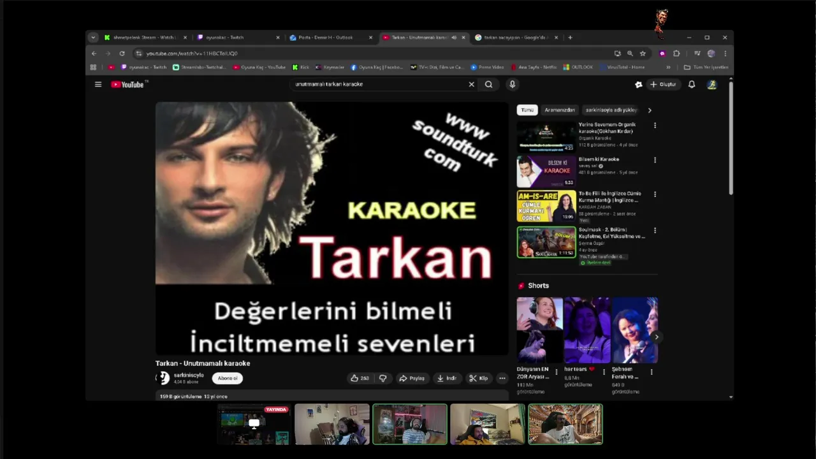
Task: Open the Extensions puzzle icon
Action: [x=676, y=54]
